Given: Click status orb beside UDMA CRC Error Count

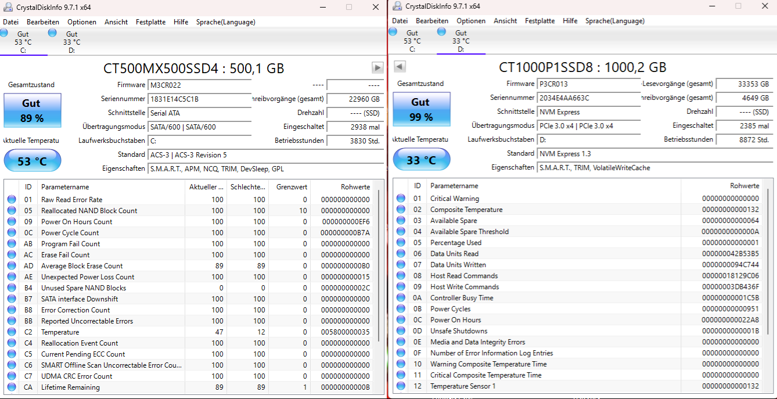Looking at the screenshot, I should 12,376.
